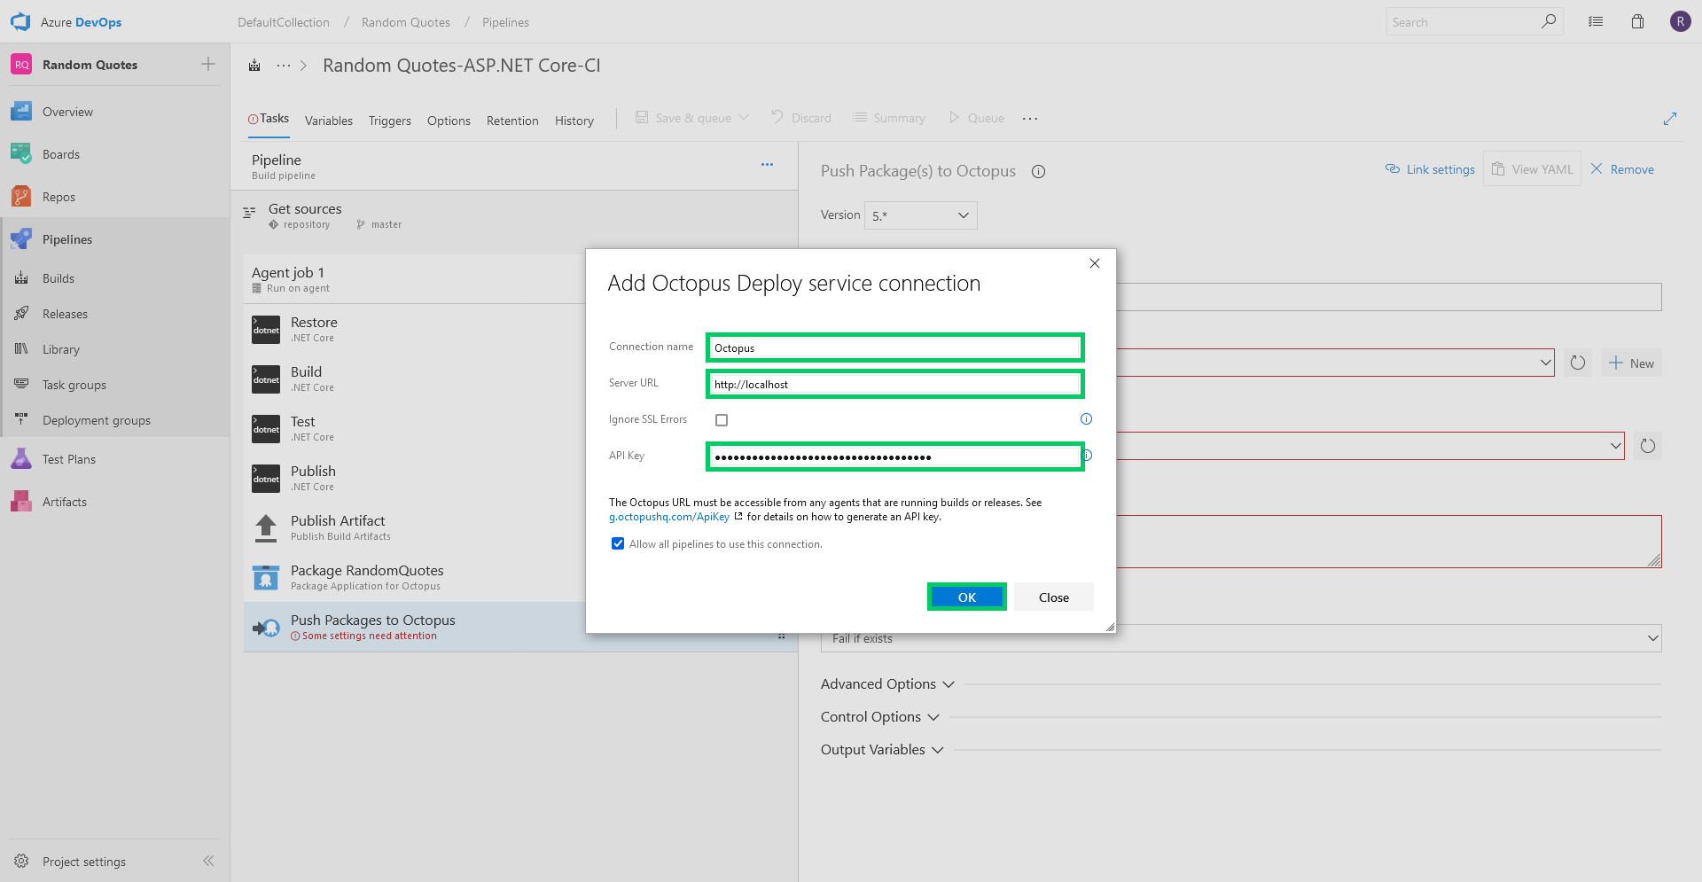Click info icon next to Ignore SSL Errors

1086,419
